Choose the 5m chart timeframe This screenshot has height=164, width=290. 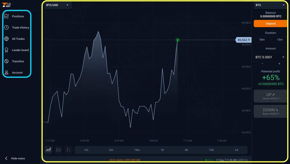point(111,150)
